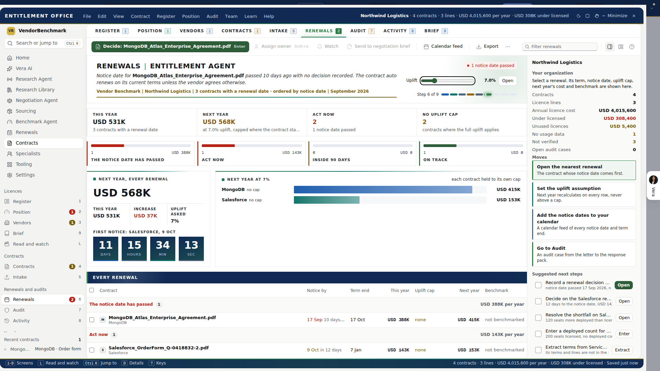Tick the MongoDB_Atlas_Enterprise_Agreement.pdf row checkbox
The image size is (660, 371).
pos(92,320)
